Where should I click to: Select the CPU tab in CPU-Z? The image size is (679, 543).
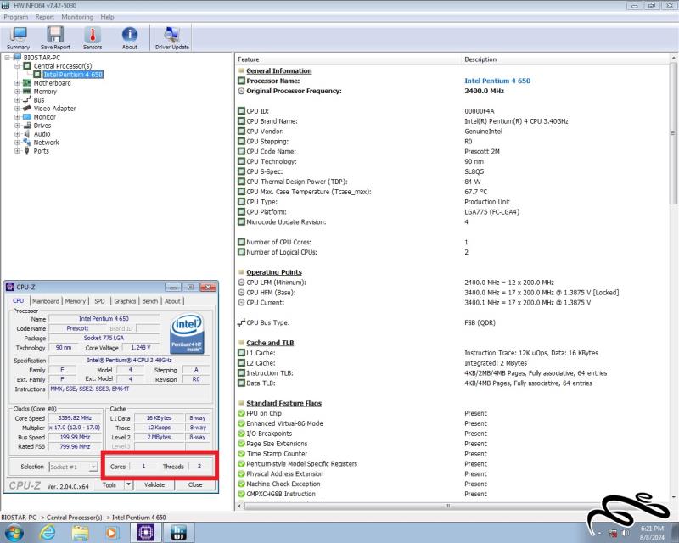pyautogui.click(x=18, y=300)
